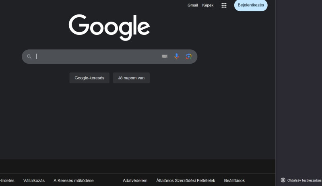322x186 pixels.
Task: Open the Vállalkozás footer link
Action: pyautogui.click(x=34, y=180)
